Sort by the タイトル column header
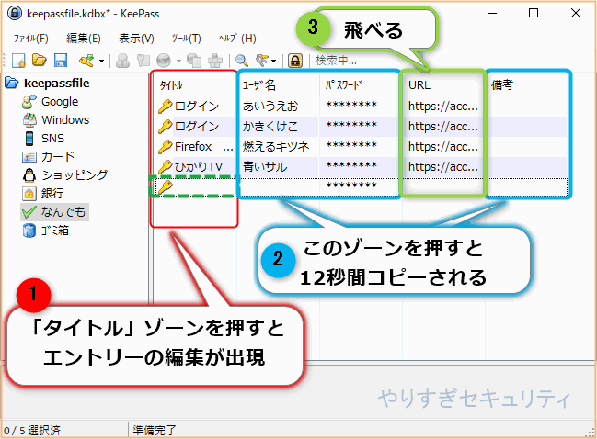 (x=171, y=85)
